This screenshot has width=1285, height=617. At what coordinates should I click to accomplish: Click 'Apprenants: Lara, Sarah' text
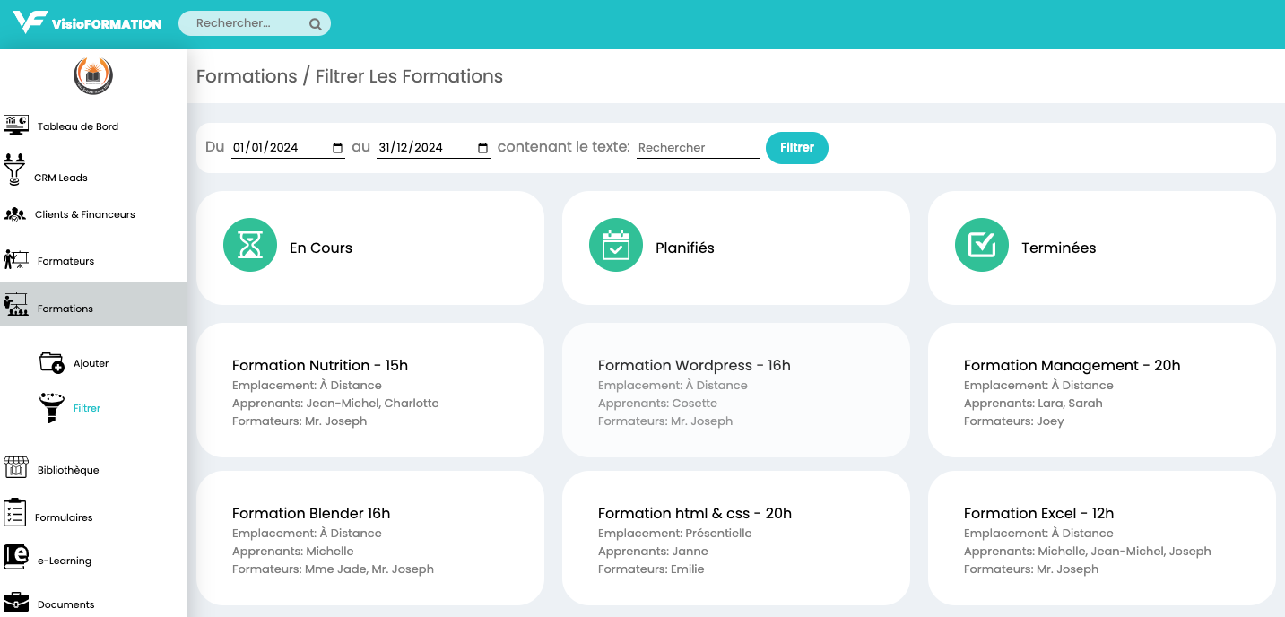1033,404
